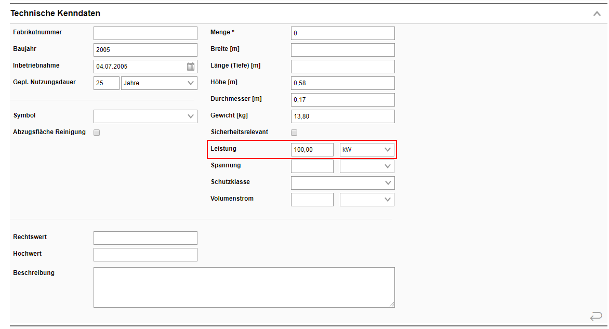Enable the Abzugsfläche Reinigung checkbox
The height and width of the screenshot is (329, 609).
point(97,133)
